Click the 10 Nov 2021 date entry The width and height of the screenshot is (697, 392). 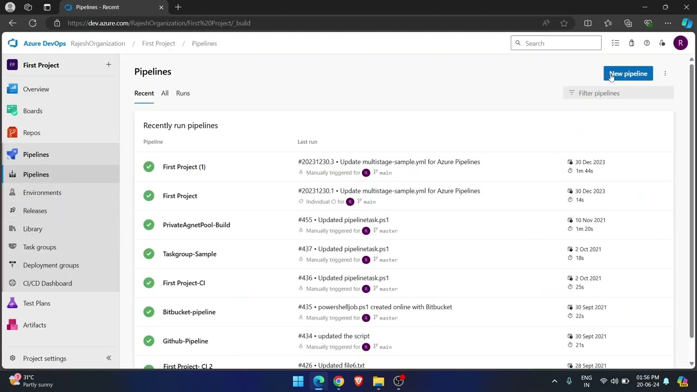click(590, 220)
